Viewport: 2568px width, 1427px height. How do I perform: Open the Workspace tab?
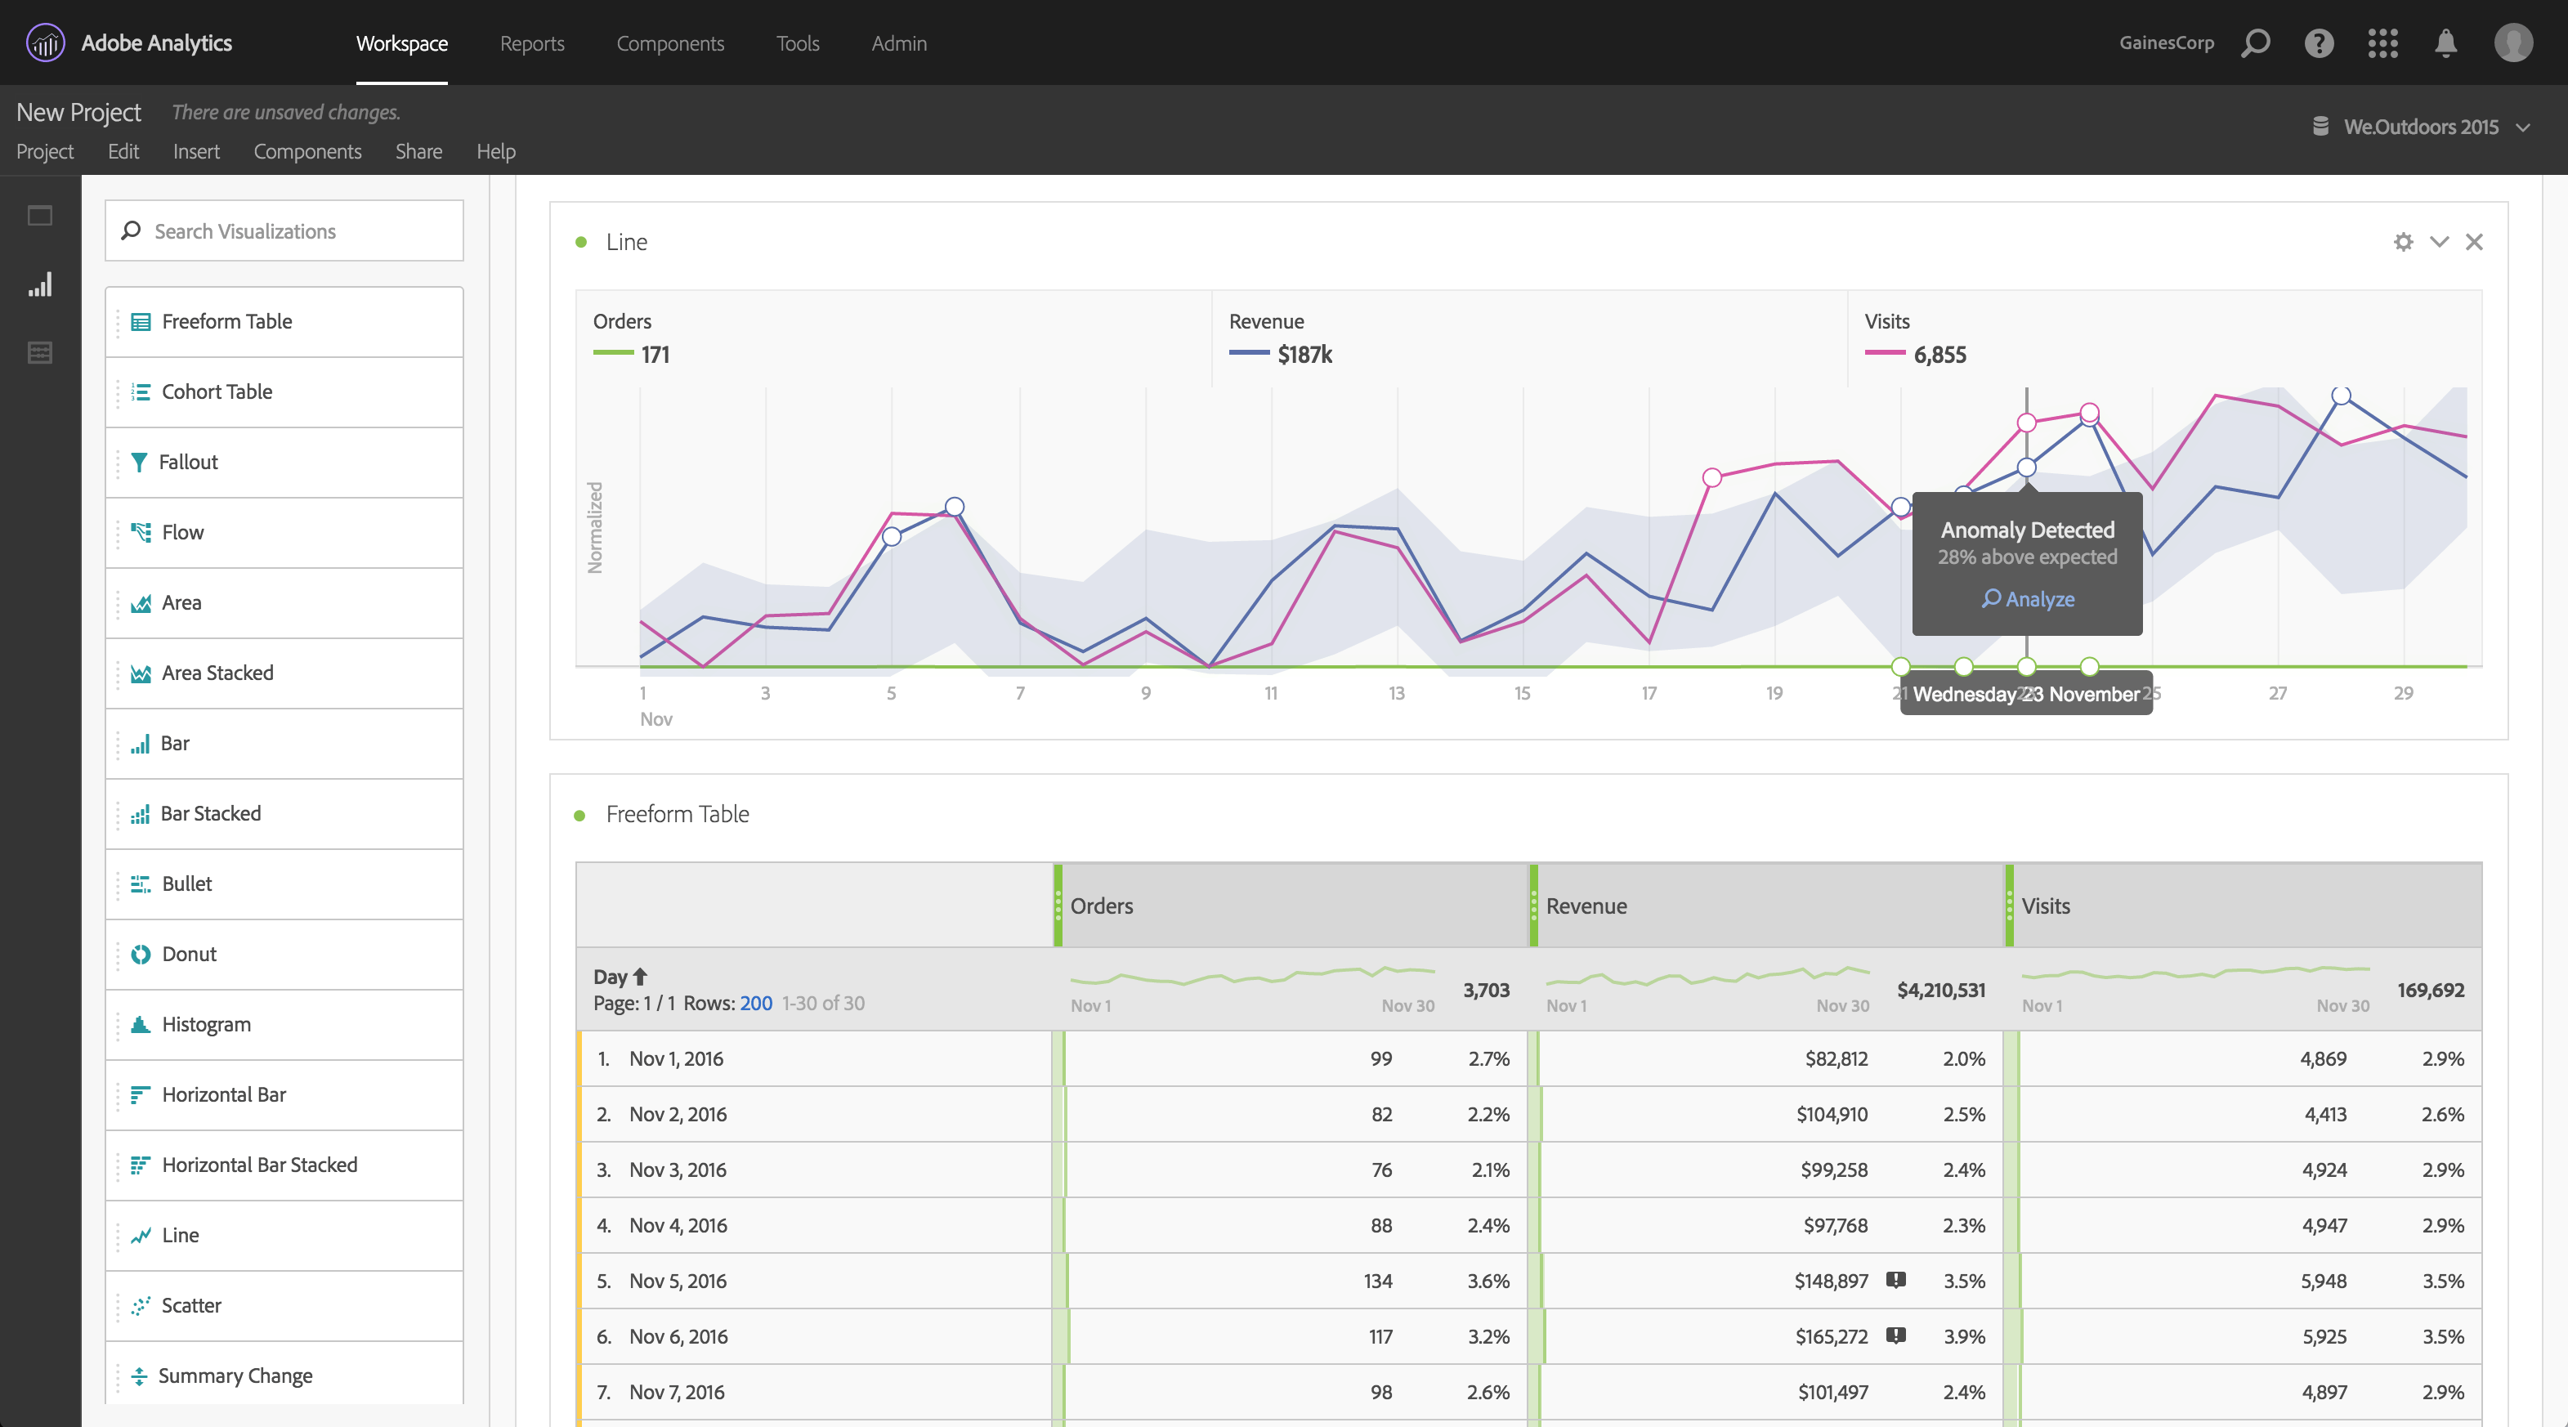coord(400,42)
